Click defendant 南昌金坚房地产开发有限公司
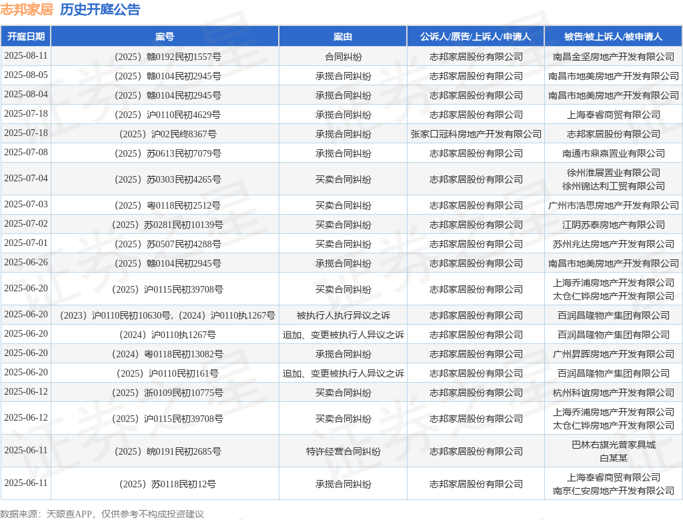 click(614, 57)
